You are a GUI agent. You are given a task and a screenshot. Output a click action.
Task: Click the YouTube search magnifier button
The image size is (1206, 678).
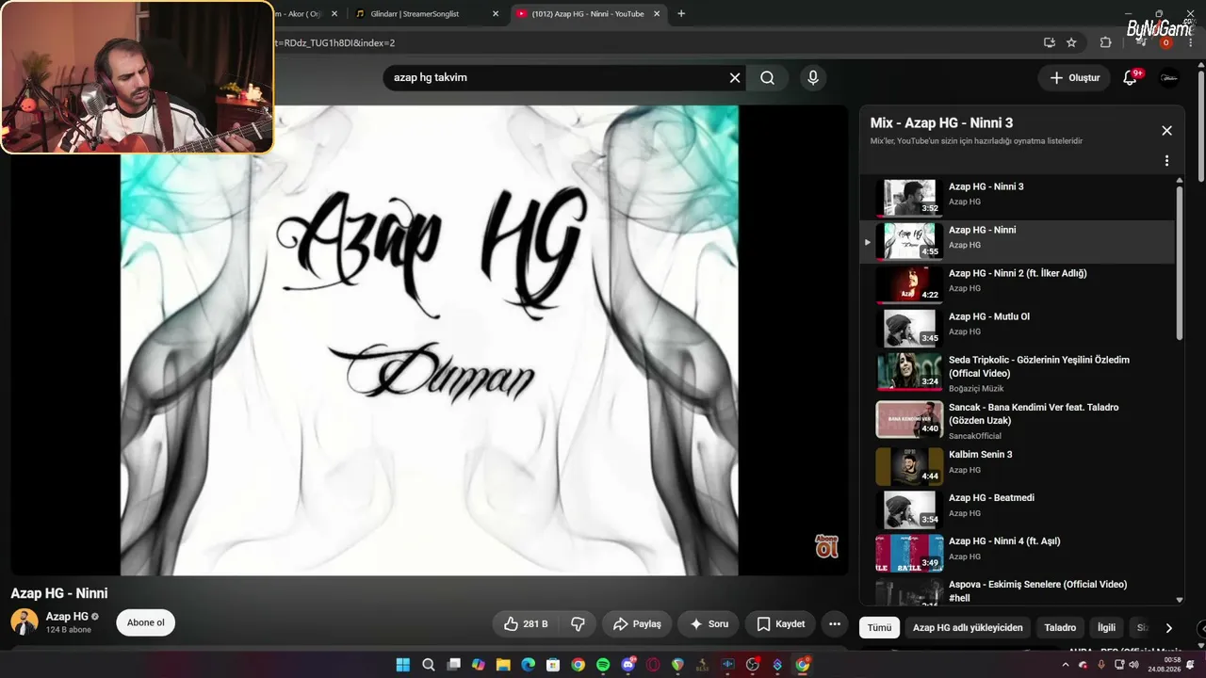click(768, 78)
